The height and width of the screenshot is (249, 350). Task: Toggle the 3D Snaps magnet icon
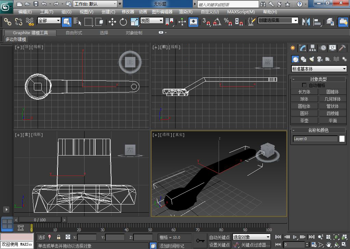206,22
